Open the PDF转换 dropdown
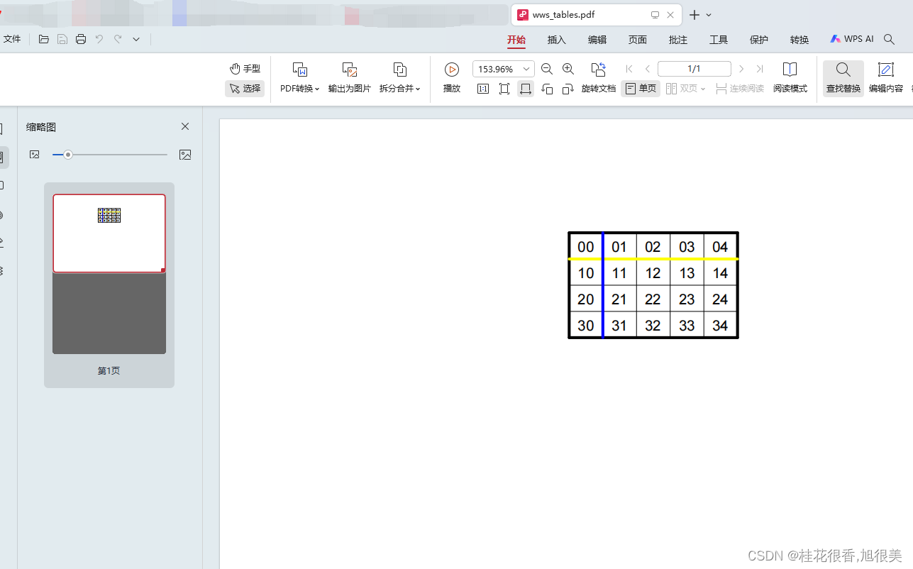This screenshot has height=569, width=913. coord(300,78)
